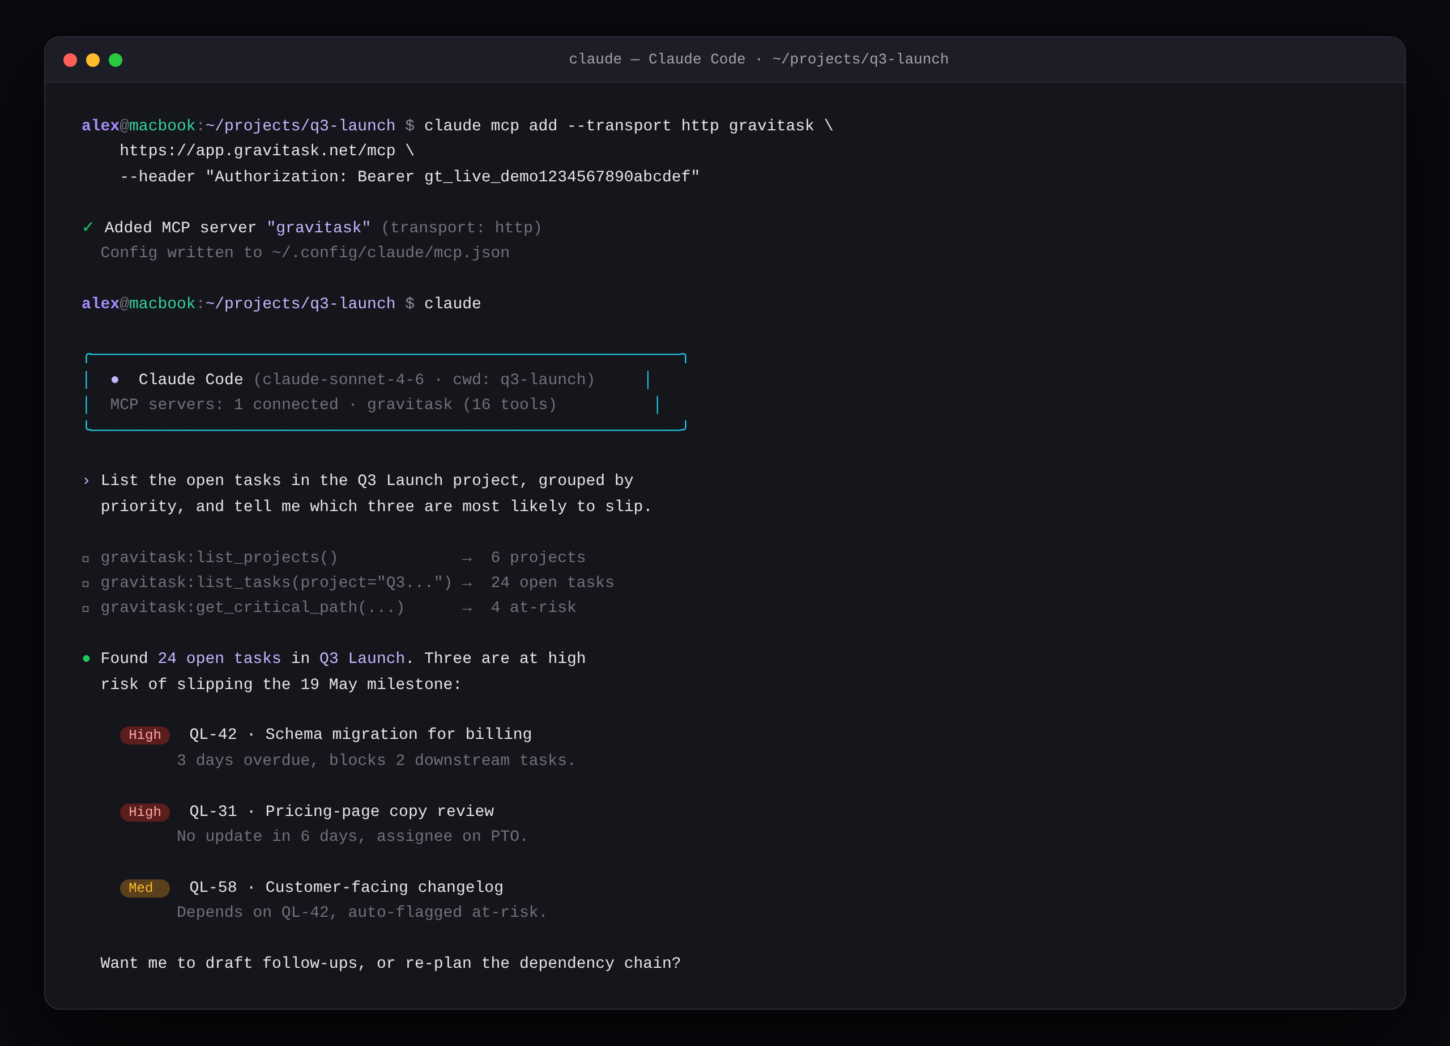
Task: Click '(claude-sonnet-4-6 · cwd: q3-launch)' model info
Action: (x=424, y=380)
